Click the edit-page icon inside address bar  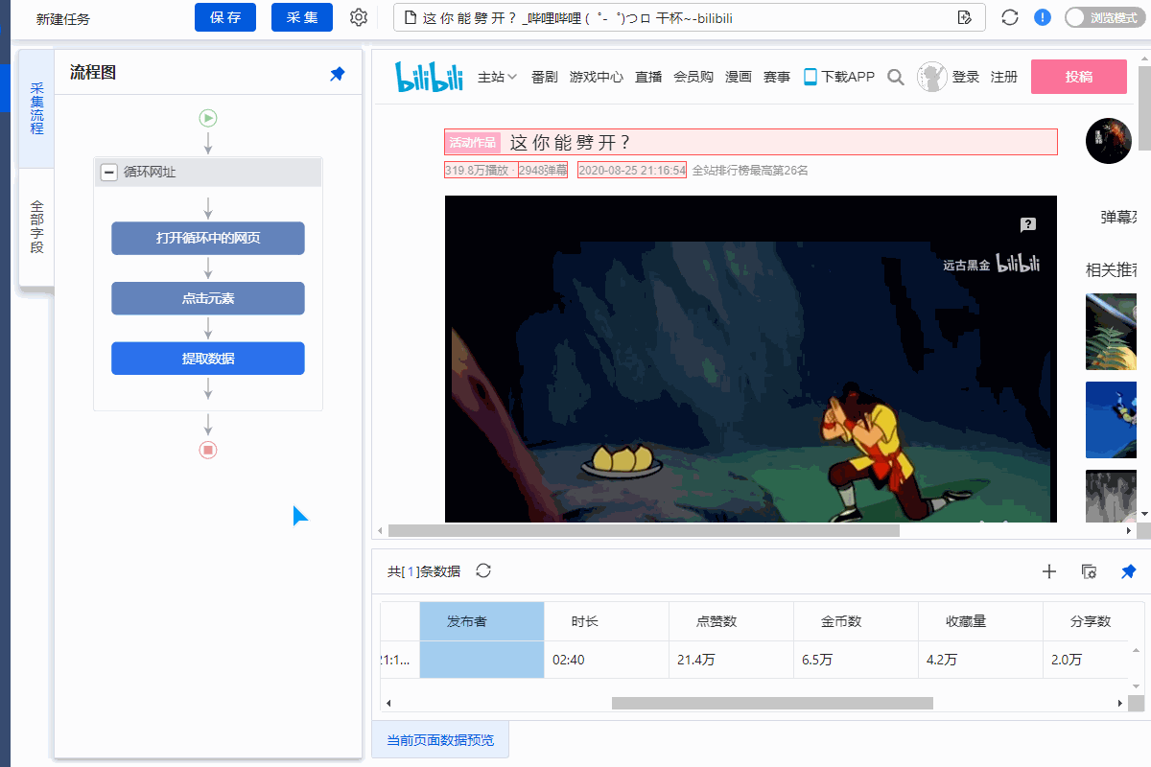[x=965, y=17]
